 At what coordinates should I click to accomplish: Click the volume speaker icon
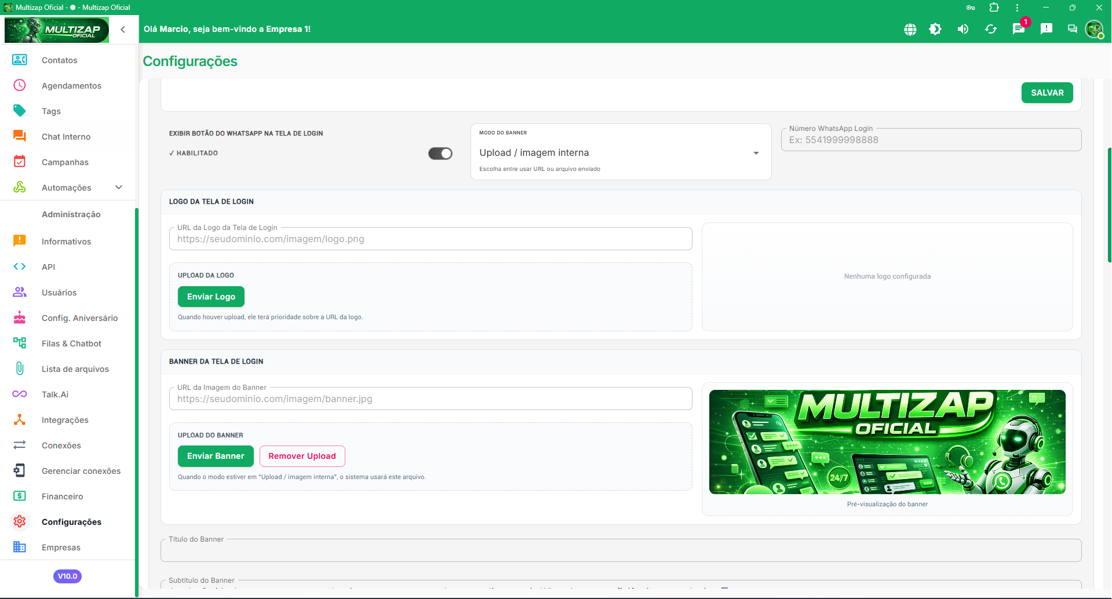(x=963, y=29)
